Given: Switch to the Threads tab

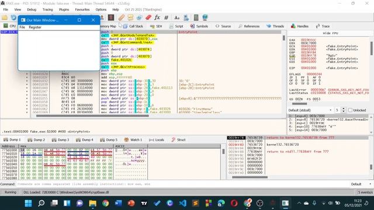Looking at the screenshot, I should pyautogui.click(x=275, y=26).
